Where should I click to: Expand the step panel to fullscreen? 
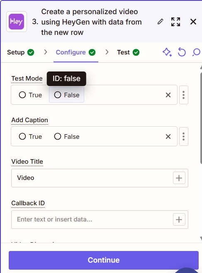(175, 22)
